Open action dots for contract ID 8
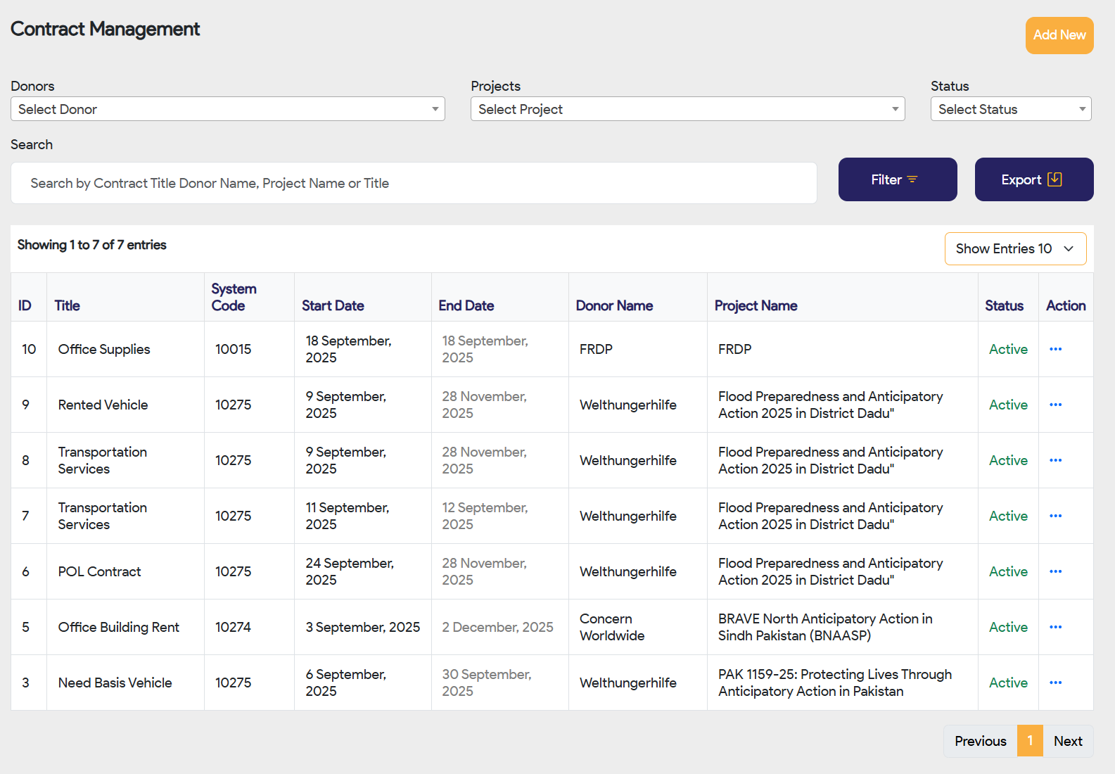The width and height of the screenshot is (1115, 774). click(x=1055, y=460)
